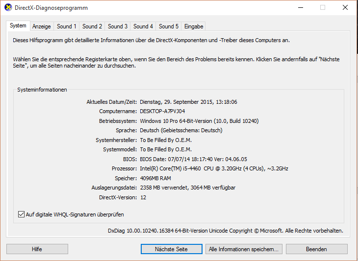Open the Eingabe tab
The height and width of the screenshot is (261, 358).
[194, 26]
